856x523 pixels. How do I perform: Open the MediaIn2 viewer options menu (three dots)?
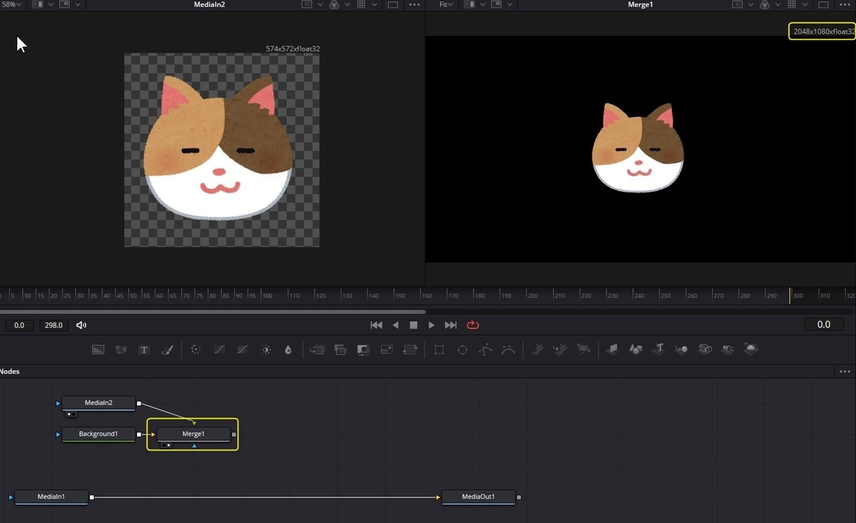(414, 5)
